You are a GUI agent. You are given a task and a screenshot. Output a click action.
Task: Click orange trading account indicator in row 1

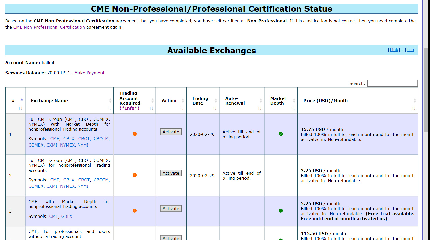click(135, 134)
